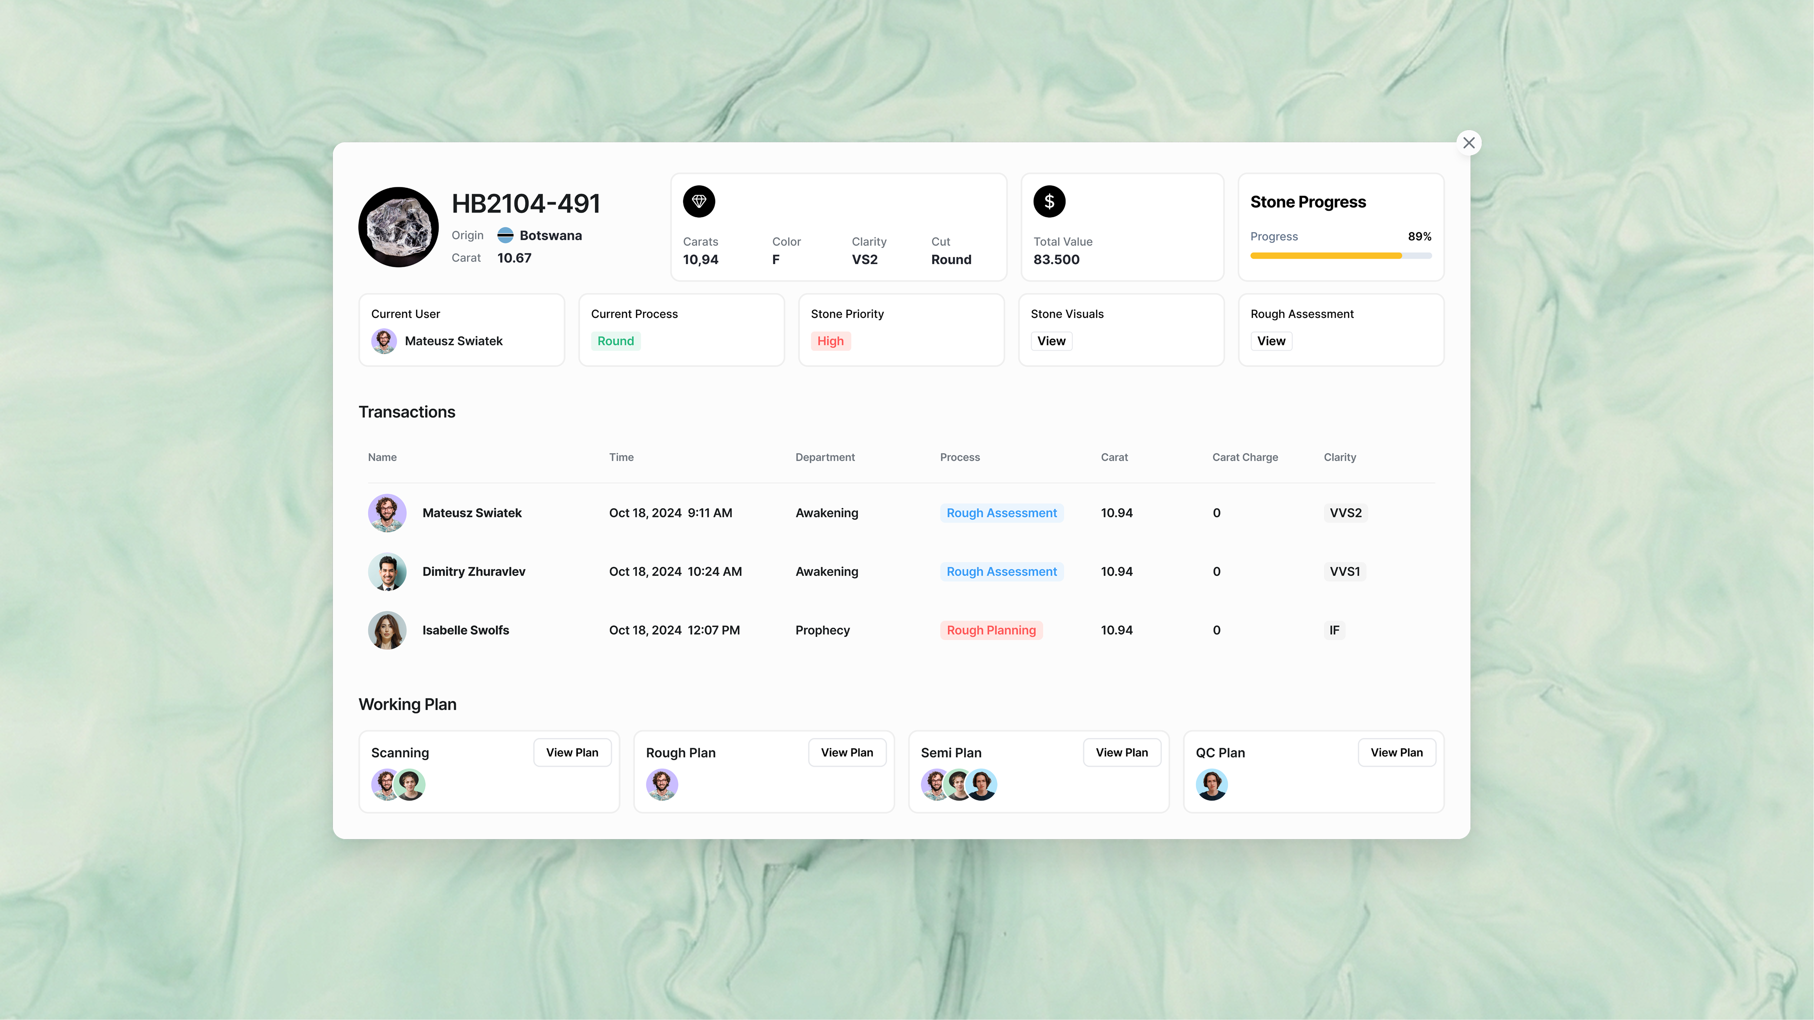
Task: Click the Current User name Mateusz Swiatek
Action: 453,341
